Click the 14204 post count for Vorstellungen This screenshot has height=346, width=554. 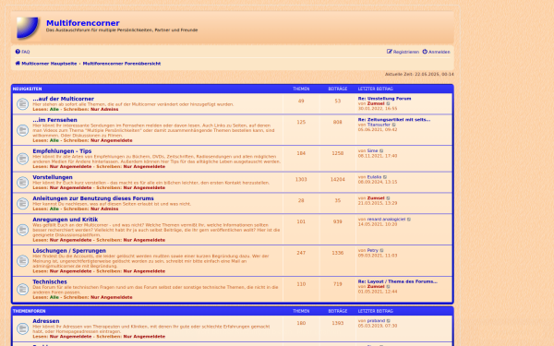337,180
